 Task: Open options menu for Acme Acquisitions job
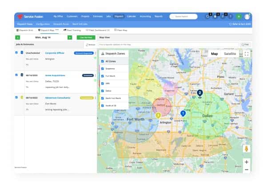(96, 76)
